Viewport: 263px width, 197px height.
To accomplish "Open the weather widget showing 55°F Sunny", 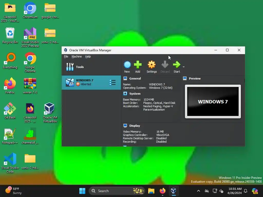I will [13, 191].
